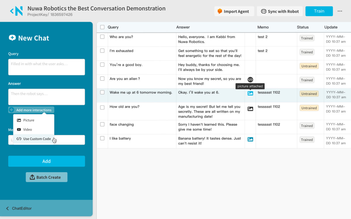Click the Nuwa logo back icon
Viewport: 351px width, 219px height.
click(16, 11)
